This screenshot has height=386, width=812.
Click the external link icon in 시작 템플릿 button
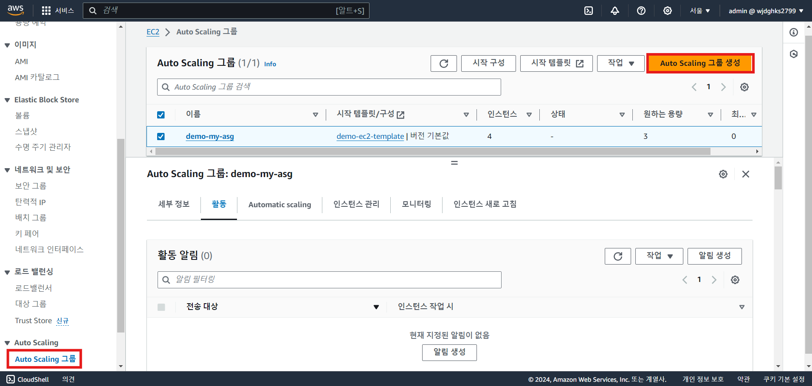(x=580, y=63)
